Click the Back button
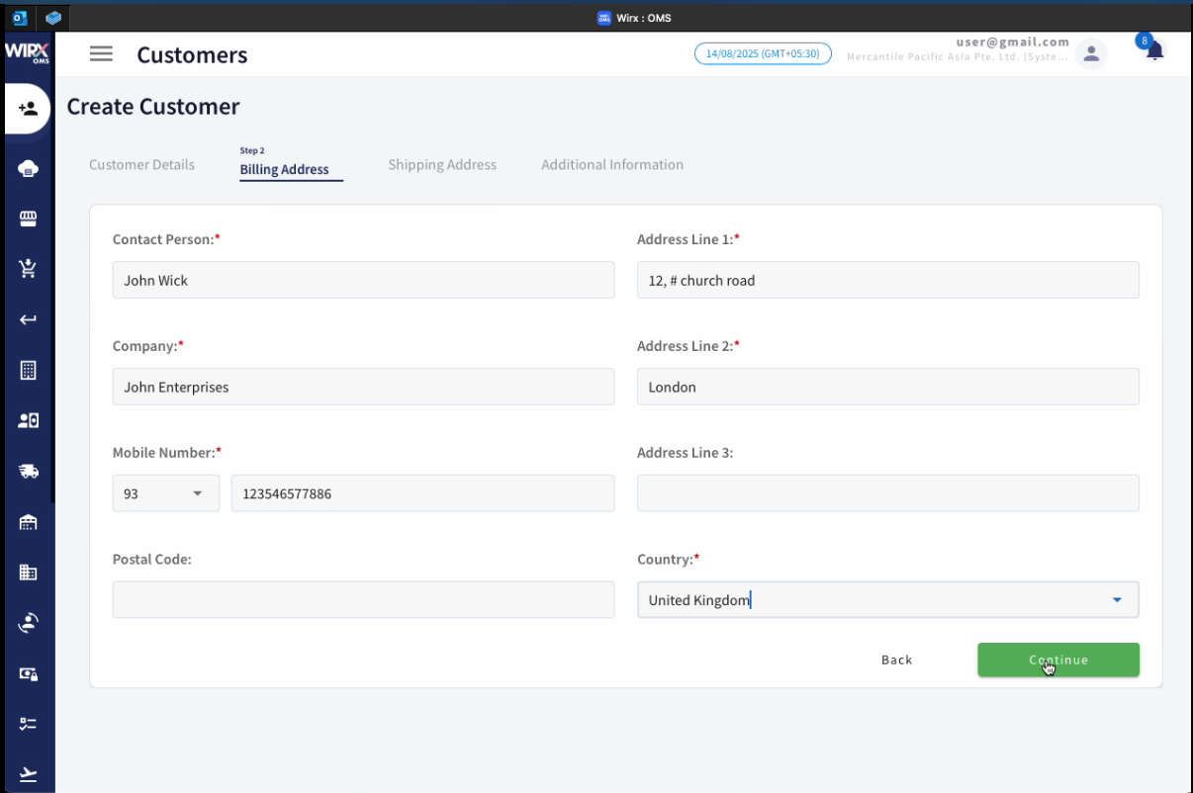 click(x=896, y=660)
